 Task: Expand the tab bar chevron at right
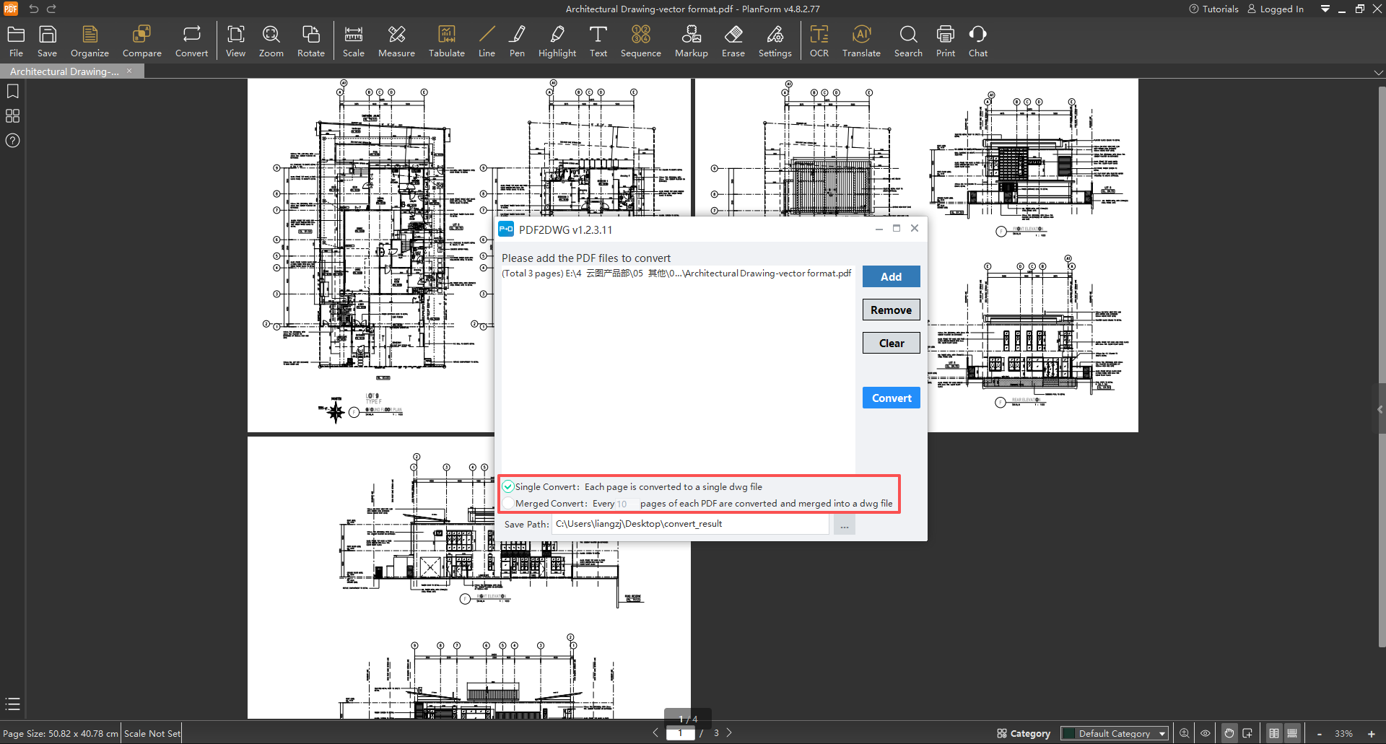[1378, 72]
